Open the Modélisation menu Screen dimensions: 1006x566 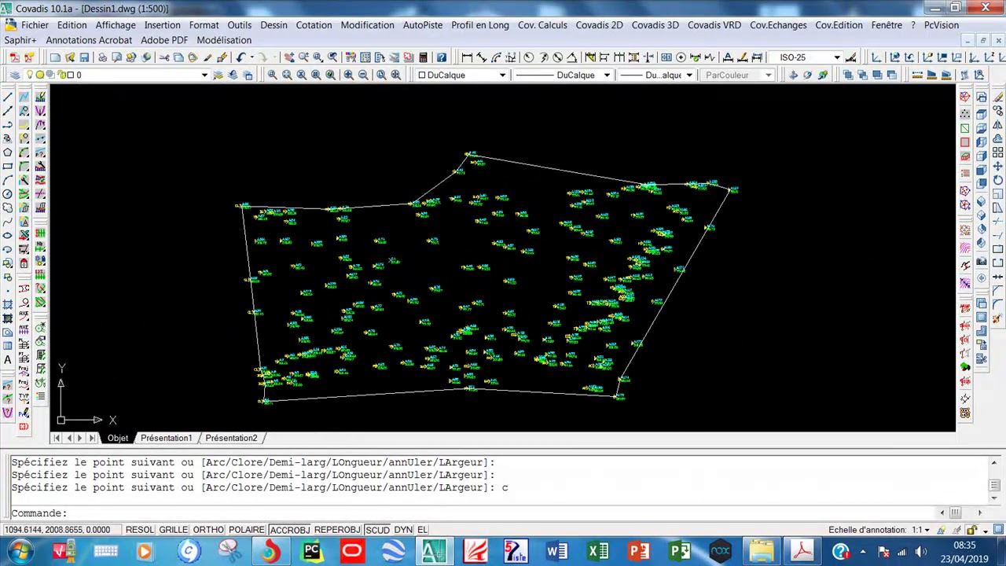(224, 40)
